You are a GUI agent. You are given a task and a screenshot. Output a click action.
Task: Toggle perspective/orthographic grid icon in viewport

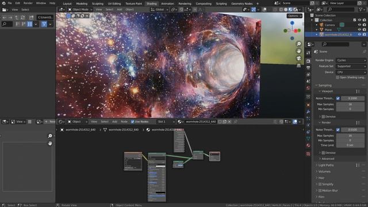pos(298,66)
